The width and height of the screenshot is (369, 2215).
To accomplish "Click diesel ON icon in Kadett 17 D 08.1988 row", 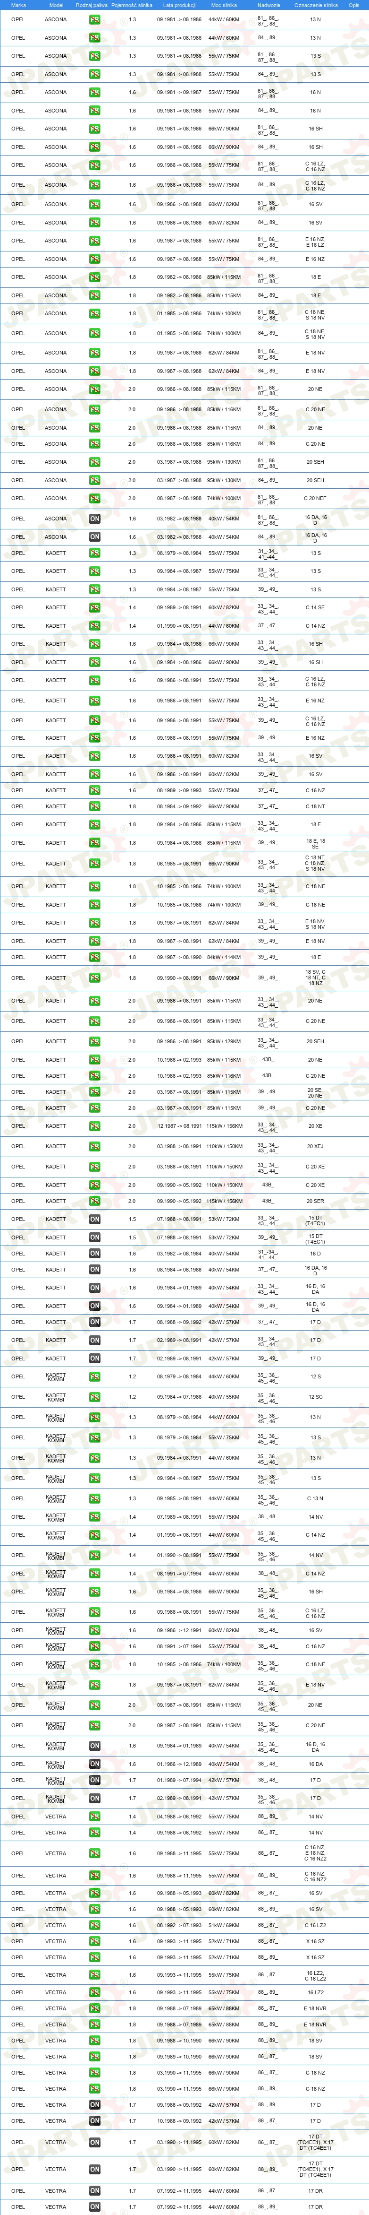I will click(94, 1323).
